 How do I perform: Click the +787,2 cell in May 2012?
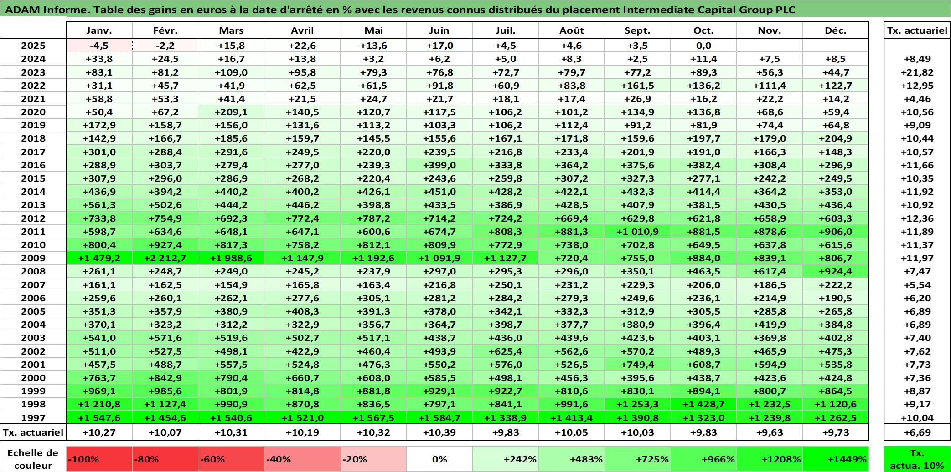point(373,218)
